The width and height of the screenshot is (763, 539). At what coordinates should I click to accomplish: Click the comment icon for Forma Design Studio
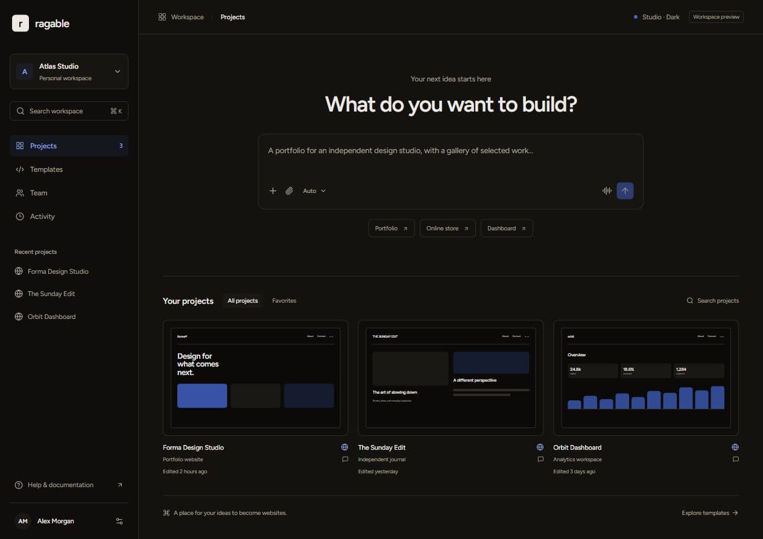click(x=345, y=459)
